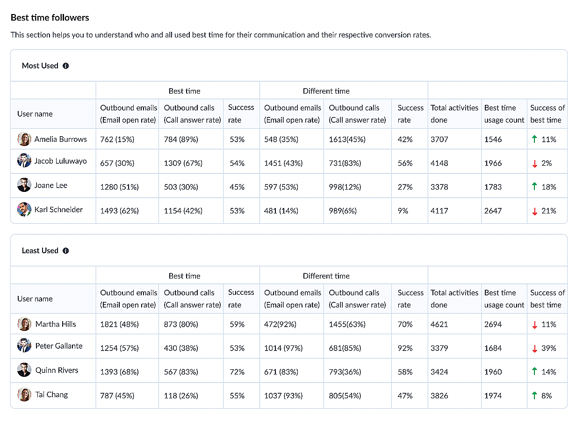Click Joane Lee's avatar thumbnail
The image size is (576, 425).
click(x=24, y=185)
